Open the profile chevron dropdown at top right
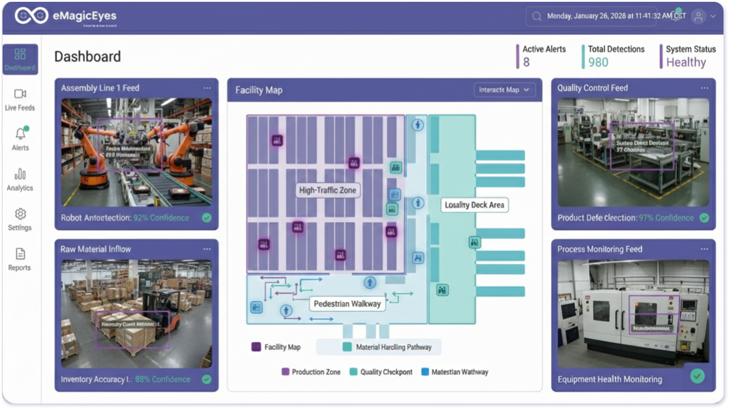 click(x=712, y=16)
